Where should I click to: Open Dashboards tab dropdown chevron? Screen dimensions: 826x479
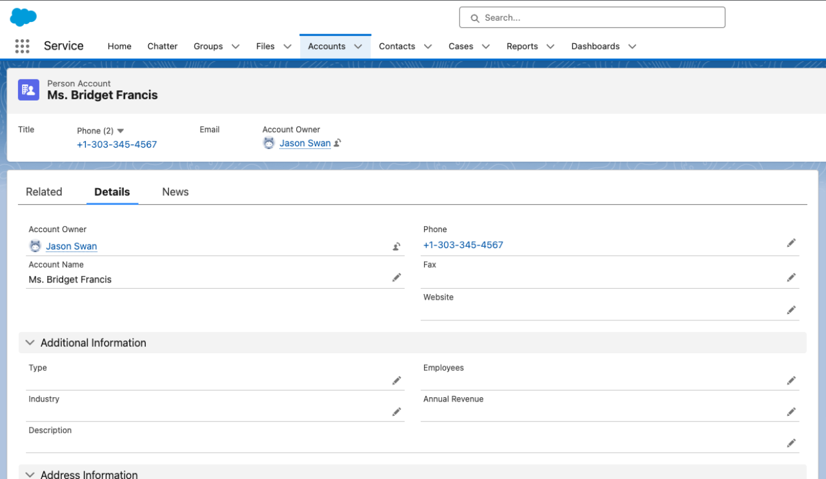632,46
